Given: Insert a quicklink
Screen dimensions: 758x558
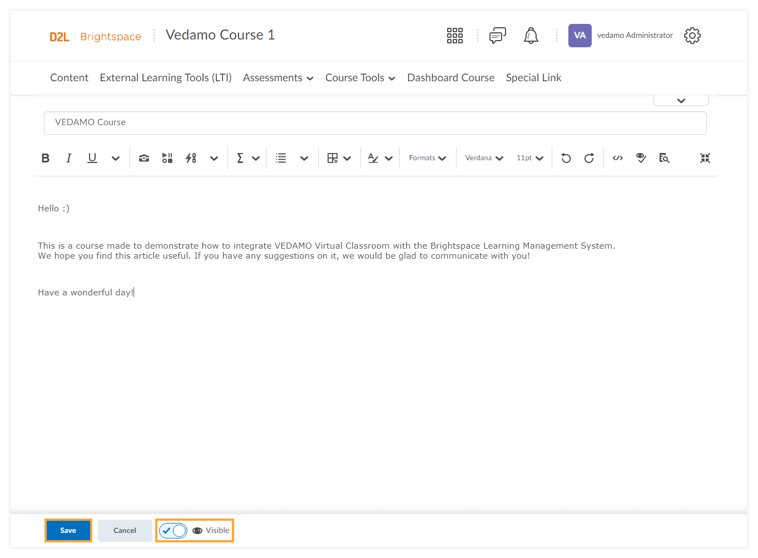Looking at the screenshot, I should (191, 158).
